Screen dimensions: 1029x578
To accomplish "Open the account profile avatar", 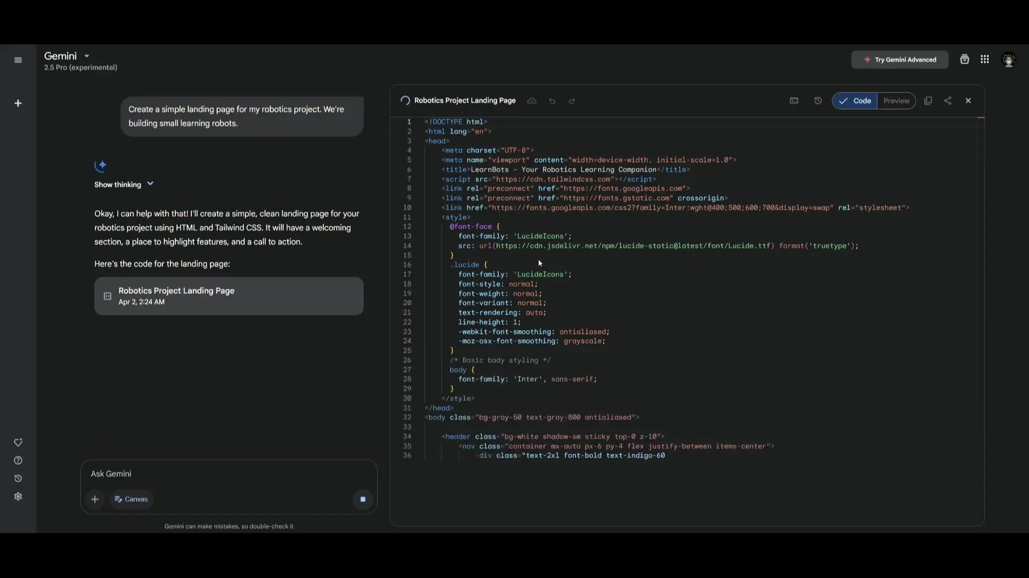I will [1009, 60].
